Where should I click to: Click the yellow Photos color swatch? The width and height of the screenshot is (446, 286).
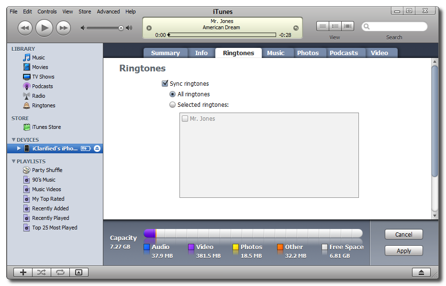click(235, 247)
